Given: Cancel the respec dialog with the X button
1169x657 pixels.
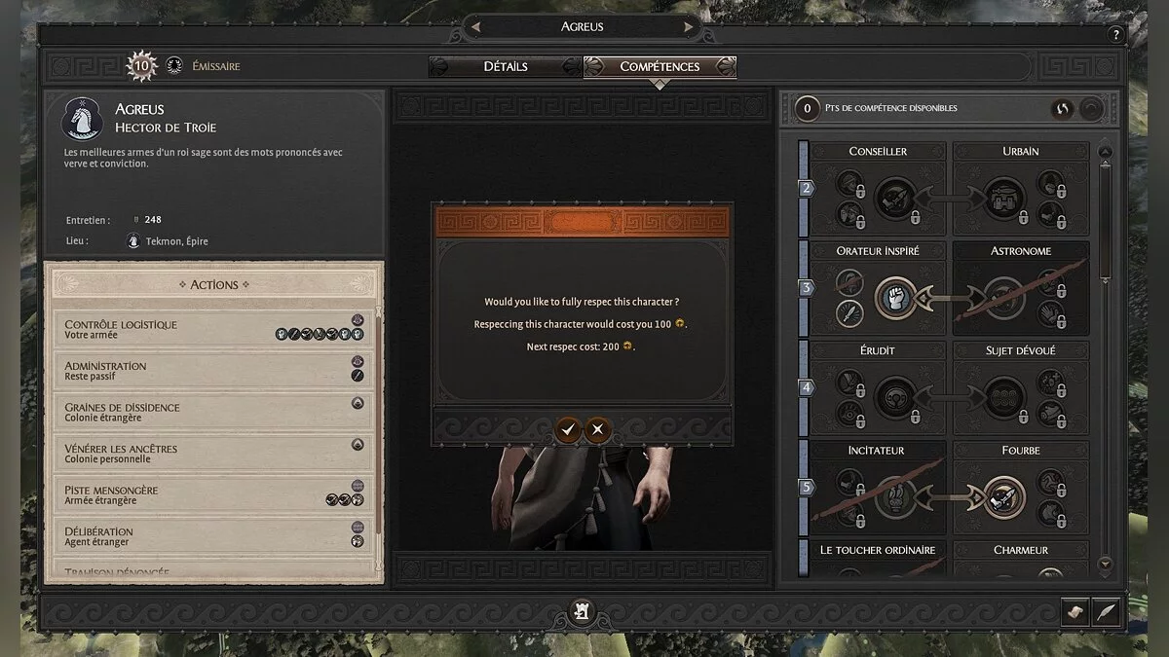Looking at the screenshot, I should coord(597,428).
